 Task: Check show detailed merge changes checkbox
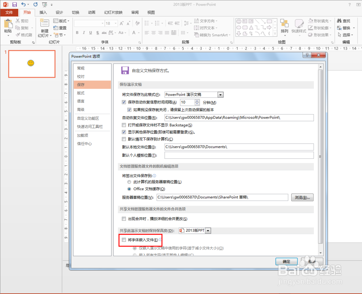pyautogui.click(x=124, y=219)
